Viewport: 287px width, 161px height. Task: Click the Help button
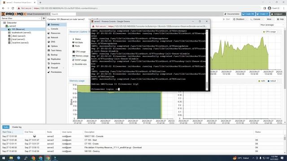[x=280, y=19]
